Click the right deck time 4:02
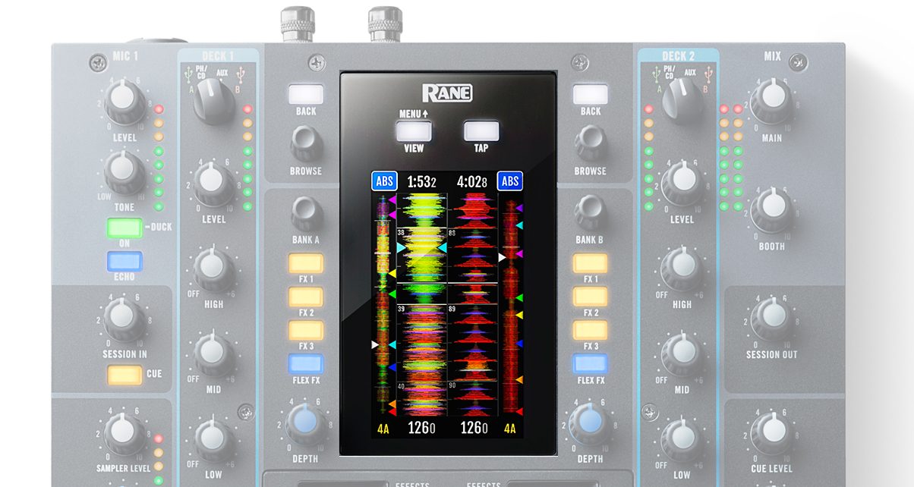The image size is (914, 487). coord(473,181)
